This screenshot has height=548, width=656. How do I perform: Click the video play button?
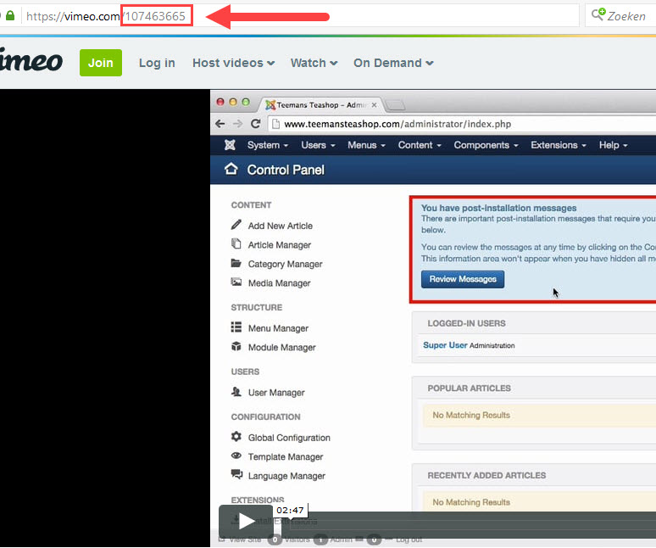246,521
